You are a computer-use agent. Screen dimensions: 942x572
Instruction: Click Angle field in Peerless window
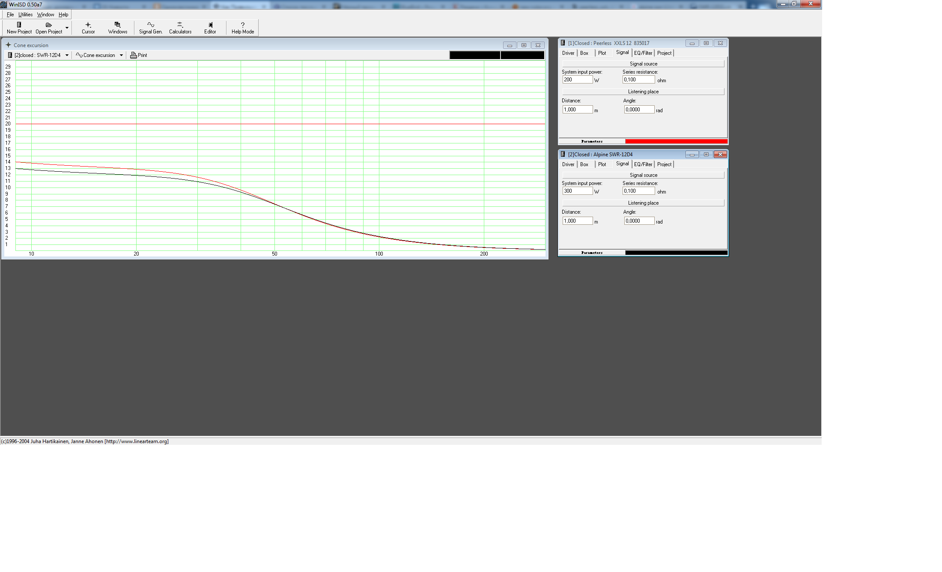point(639,110)
